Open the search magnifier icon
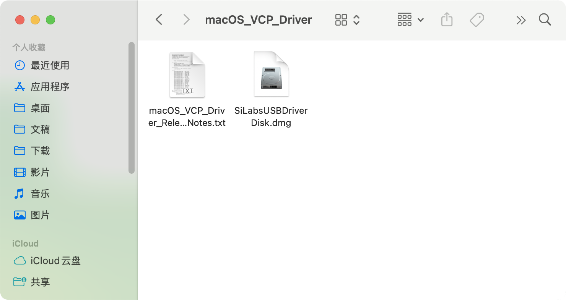The width and height of the screenshot is (566, 300). pos(545,19)
